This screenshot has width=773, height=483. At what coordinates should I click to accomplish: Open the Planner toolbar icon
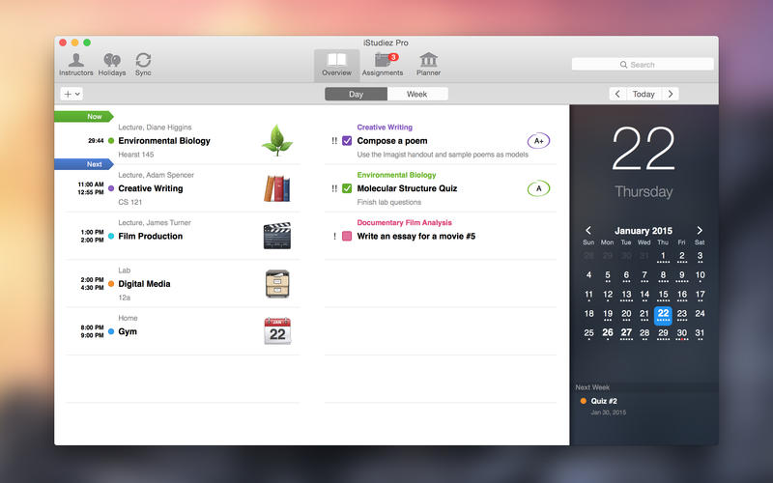(x=428, y=60)
